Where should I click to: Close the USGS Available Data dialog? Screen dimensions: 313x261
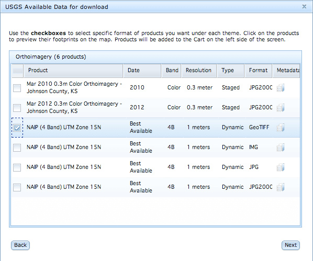[304, 7]
